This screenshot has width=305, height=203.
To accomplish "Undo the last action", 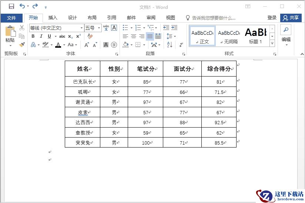I will pos(22,6).
